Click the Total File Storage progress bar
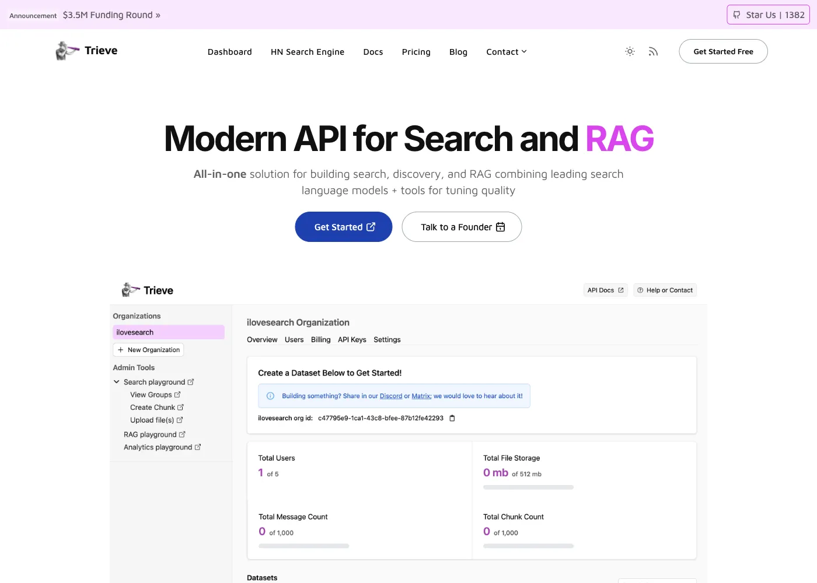Screen dimensions: 817x583 pos(528,487)
